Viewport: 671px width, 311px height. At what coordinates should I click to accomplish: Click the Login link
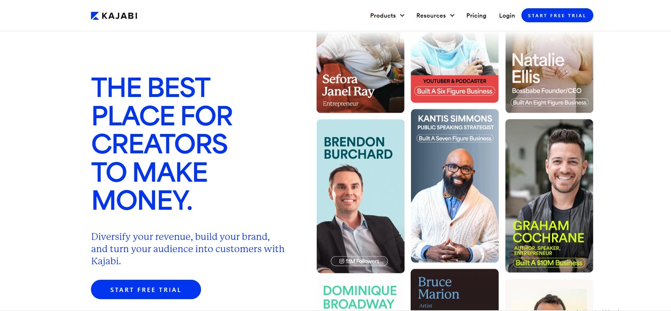(x=507, y=15)
